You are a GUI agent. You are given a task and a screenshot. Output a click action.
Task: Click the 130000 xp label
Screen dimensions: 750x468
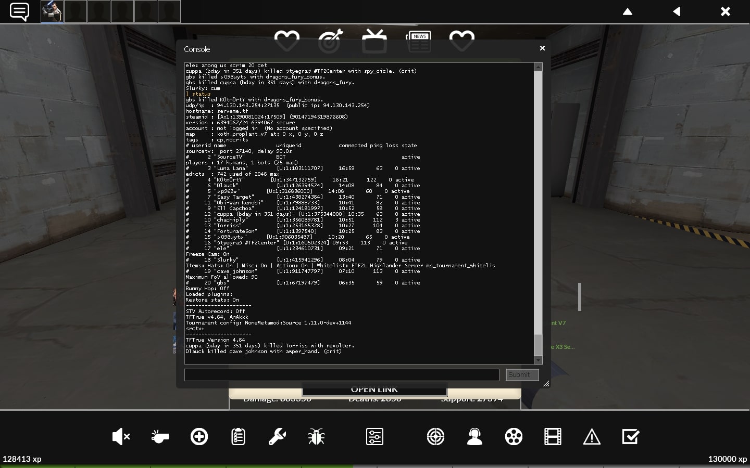(728, 459)
